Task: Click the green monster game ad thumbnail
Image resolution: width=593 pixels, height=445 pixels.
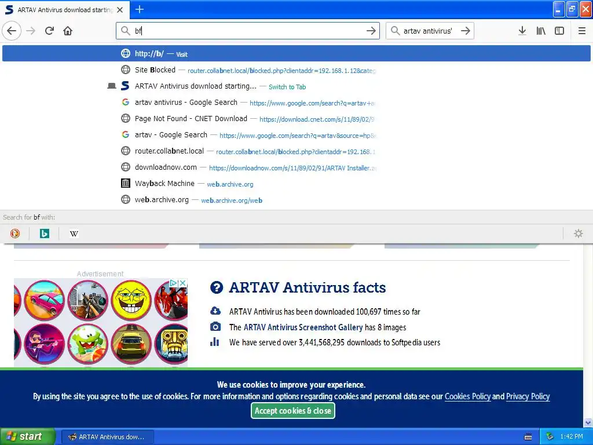Action: pos(88,344)
